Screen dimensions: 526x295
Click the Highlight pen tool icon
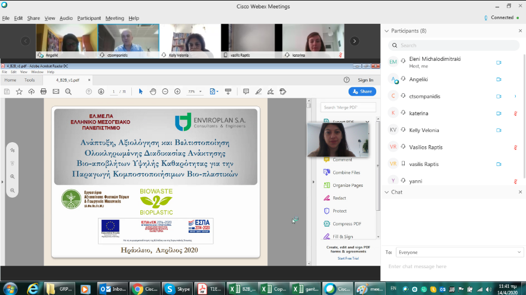[258, 91]
